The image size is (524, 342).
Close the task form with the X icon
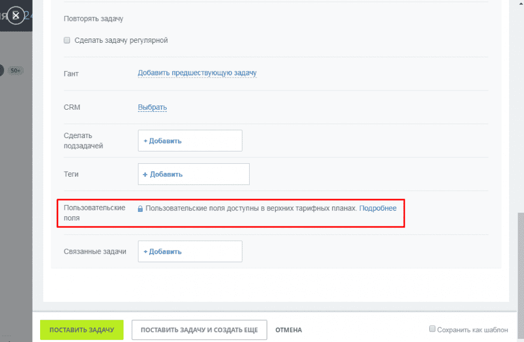(x=16, y=16)
